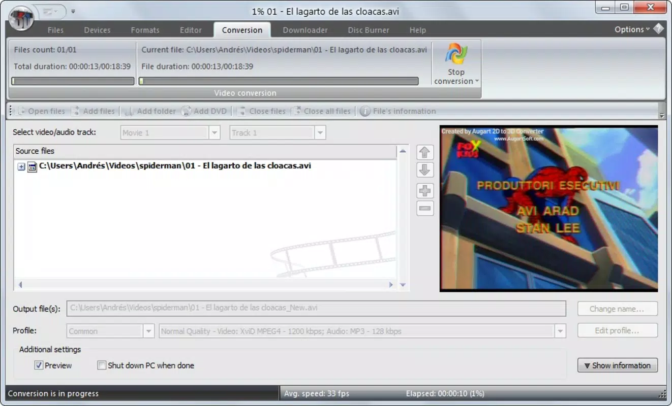Switch to the Files tab

coord(55,30)
